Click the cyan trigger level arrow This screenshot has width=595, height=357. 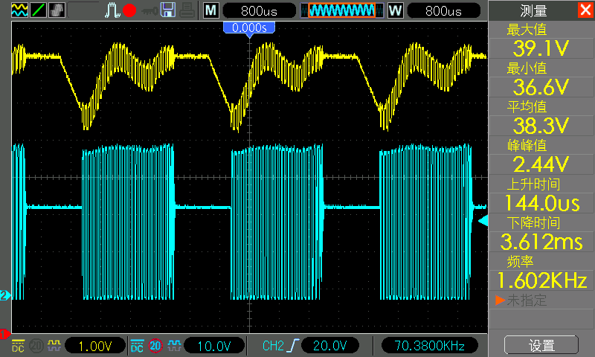[x=483, y=221]
